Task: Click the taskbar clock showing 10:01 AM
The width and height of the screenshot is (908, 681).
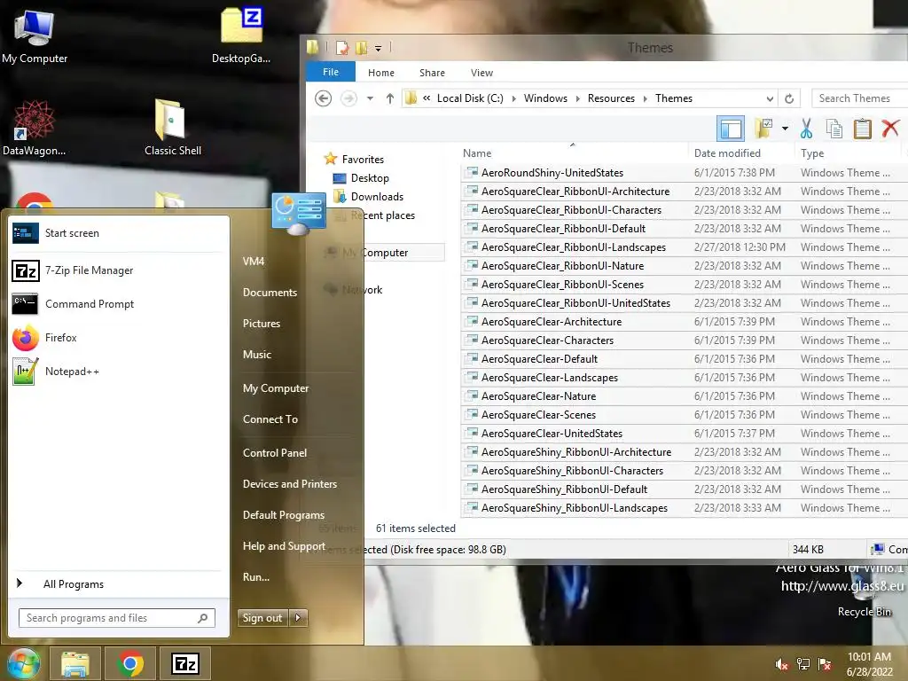Action: 869,664
